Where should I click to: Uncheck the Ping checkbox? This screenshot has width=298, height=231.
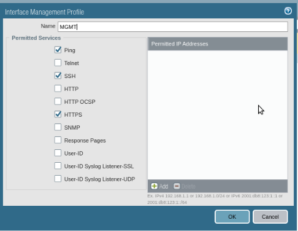(x=58, y=50)
